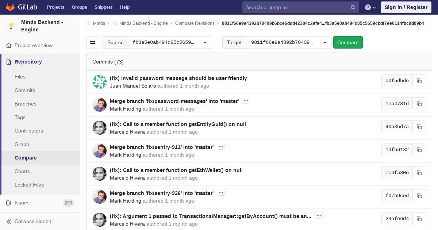Open the Source revision dropdown
The width and height of the screenshot is (438, 230).
coord(170,42)
